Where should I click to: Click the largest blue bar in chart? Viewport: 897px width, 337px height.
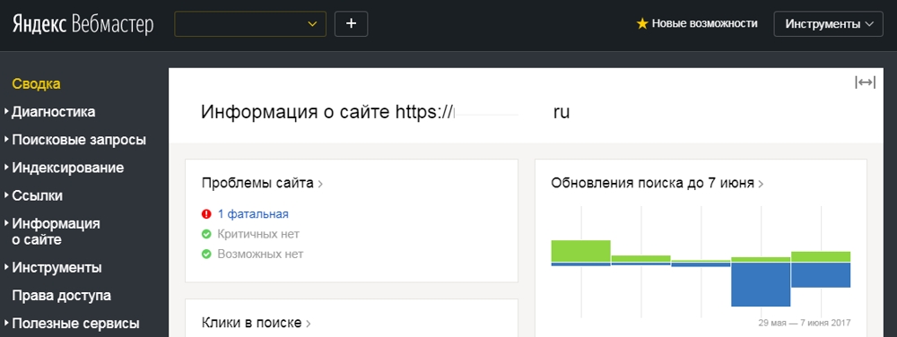[x=761, y=284]
